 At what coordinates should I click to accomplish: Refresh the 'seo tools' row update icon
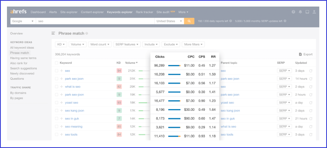point(311,135)
